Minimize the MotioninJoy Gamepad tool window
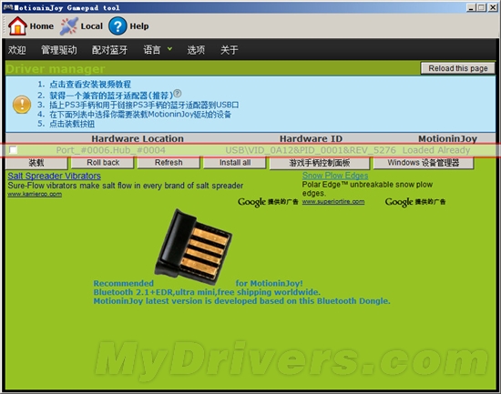 click(x=471, y=7)
